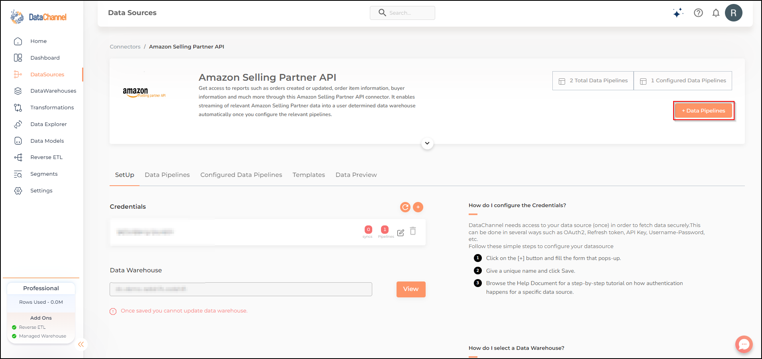
Task: Switch to the Data Preview tab
Action: coord(356,175)
